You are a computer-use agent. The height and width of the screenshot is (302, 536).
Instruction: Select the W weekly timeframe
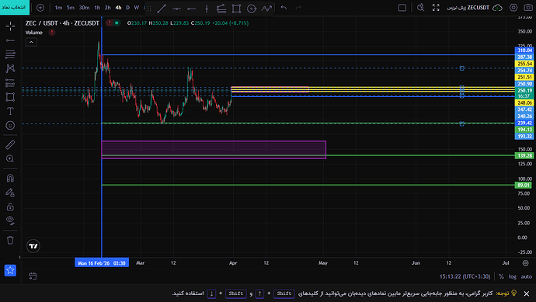pyautogui.click(x=137, y=8)
